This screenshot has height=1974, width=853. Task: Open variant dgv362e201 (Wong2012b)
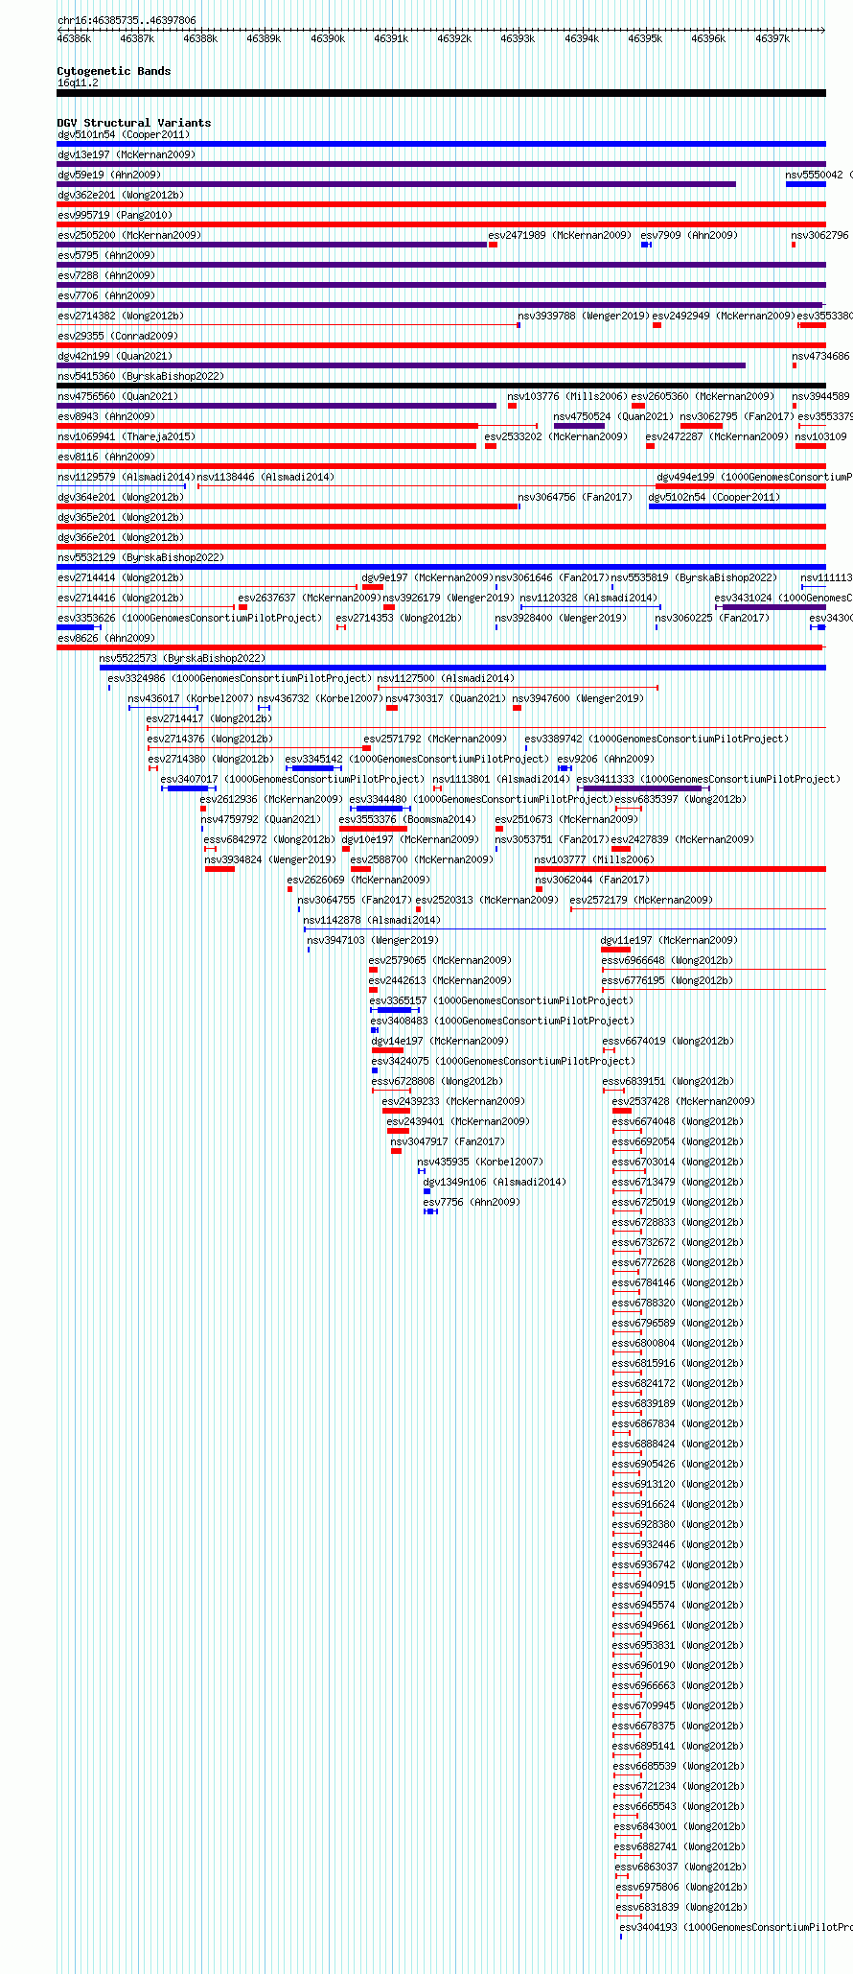[121, 195]
